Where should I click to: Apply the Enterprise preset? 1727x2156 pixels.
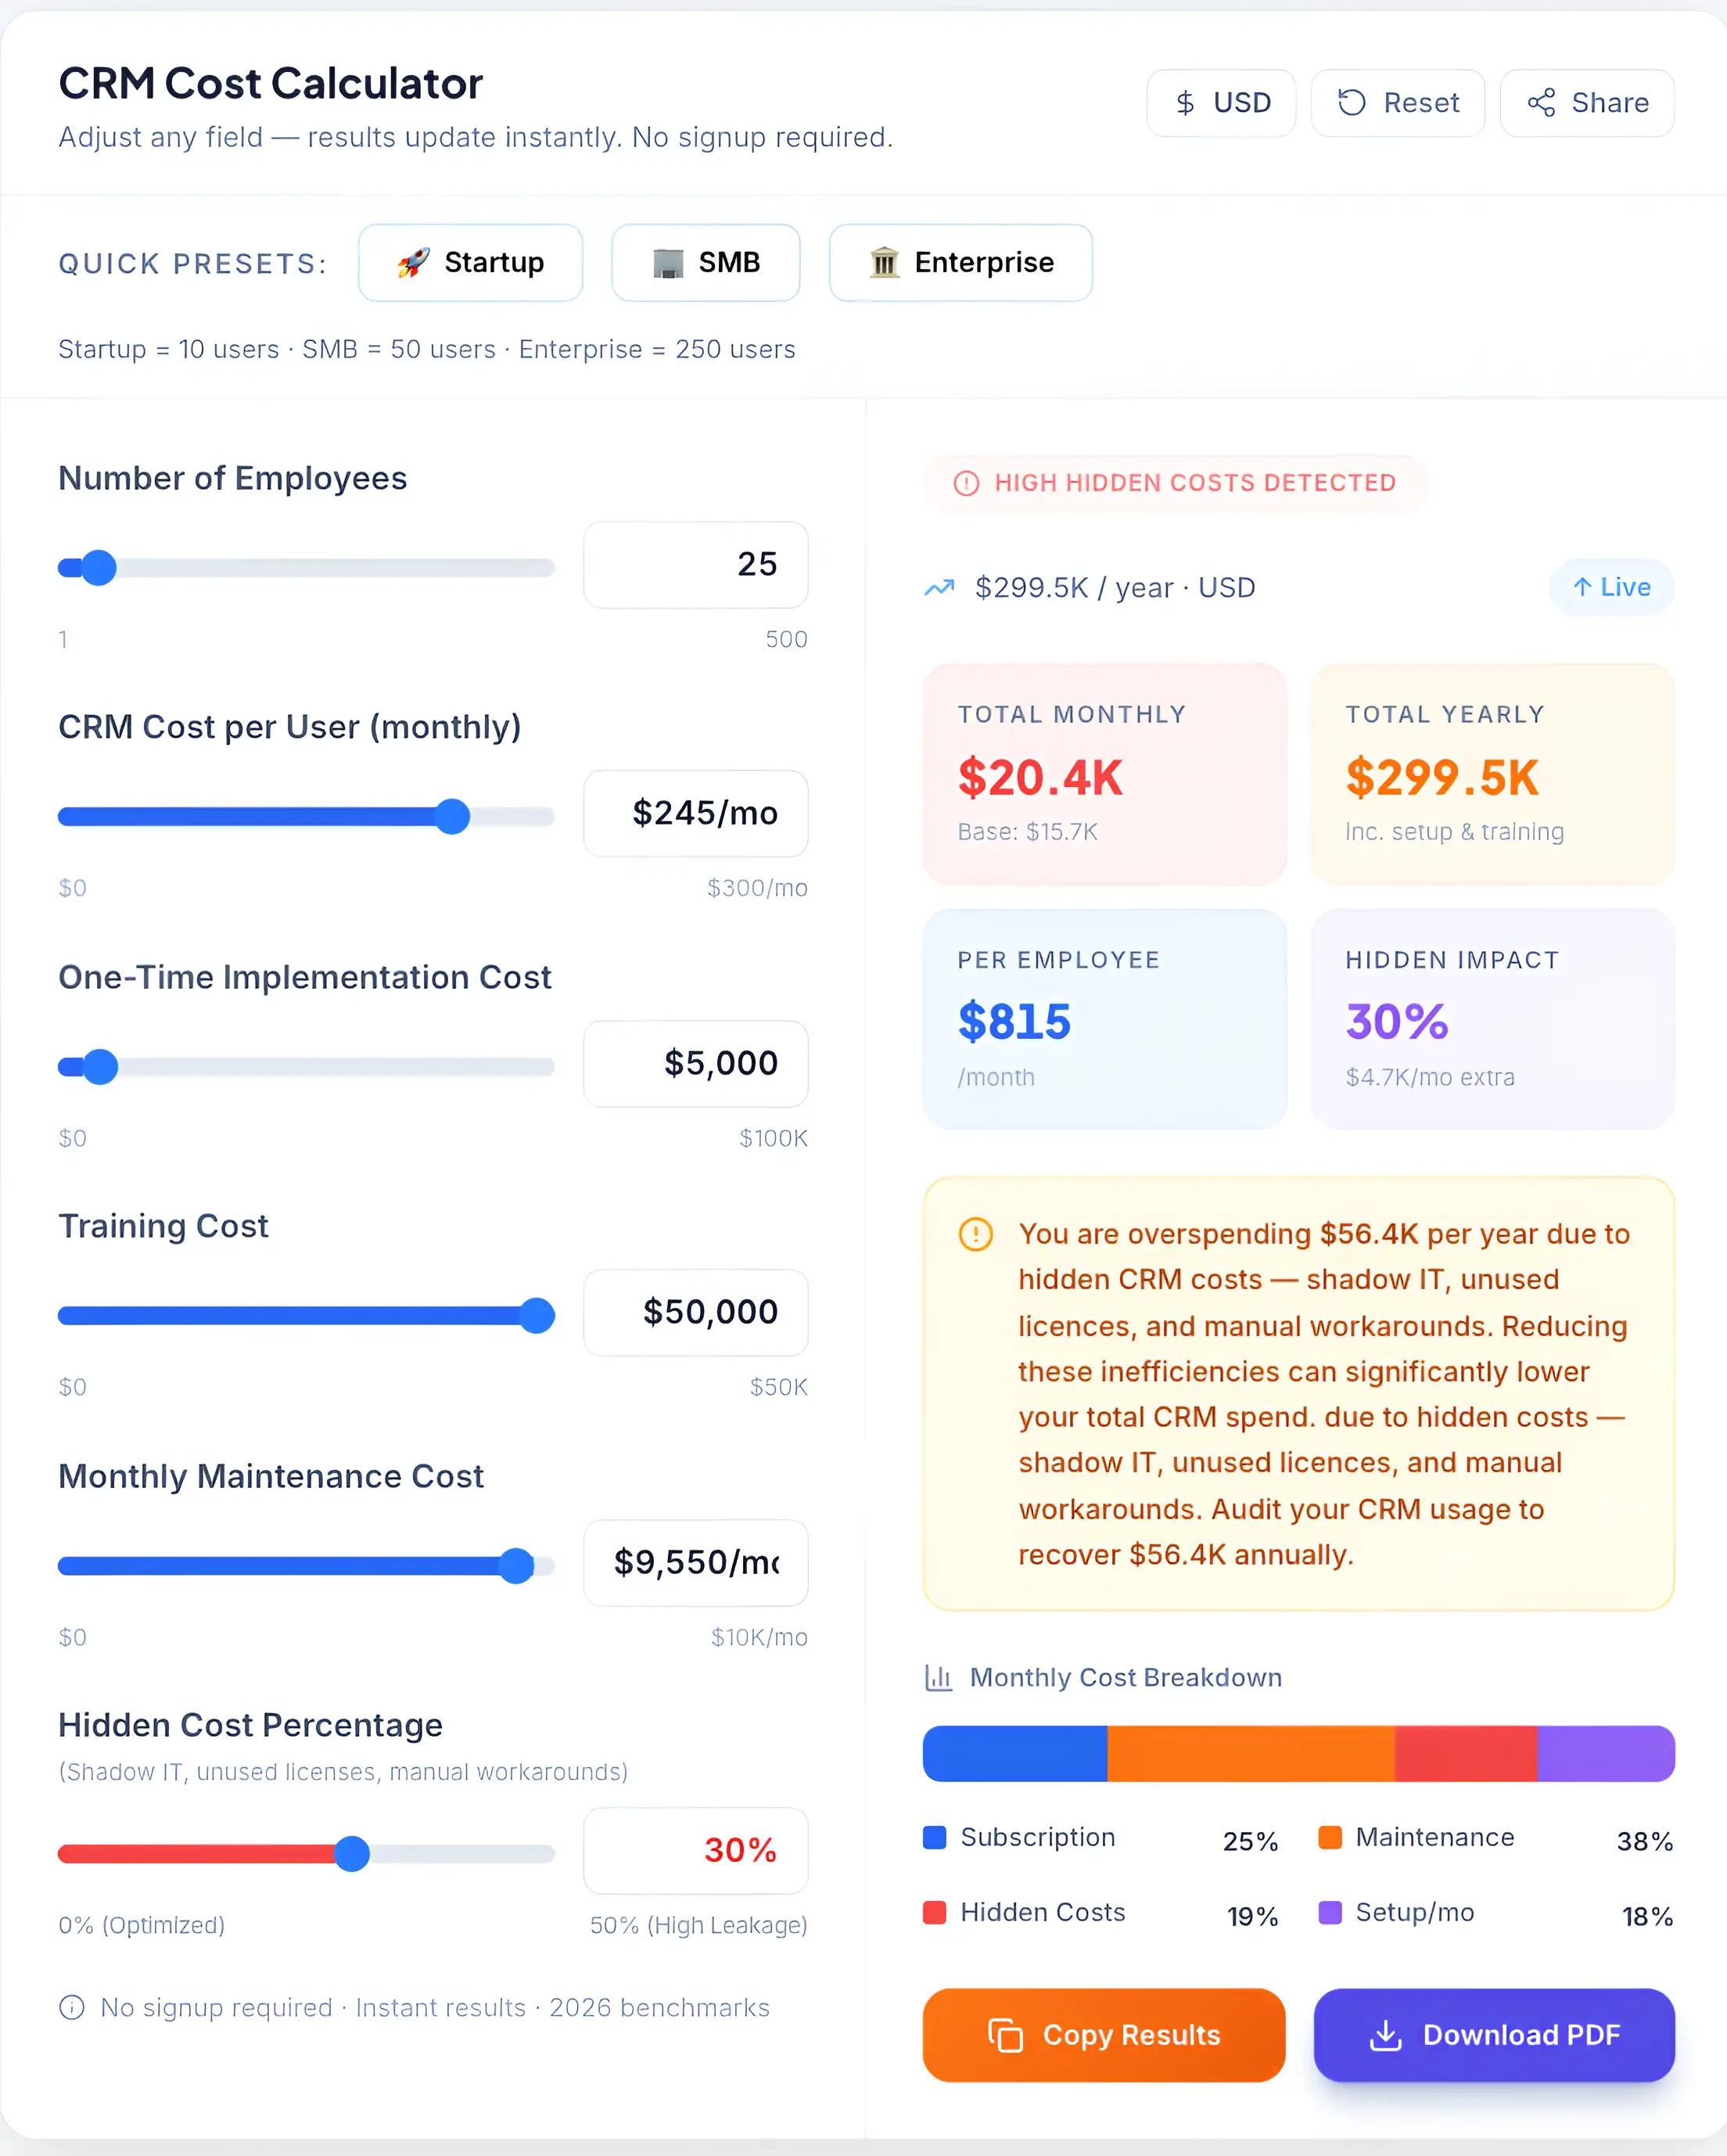(x=960, y=262)
